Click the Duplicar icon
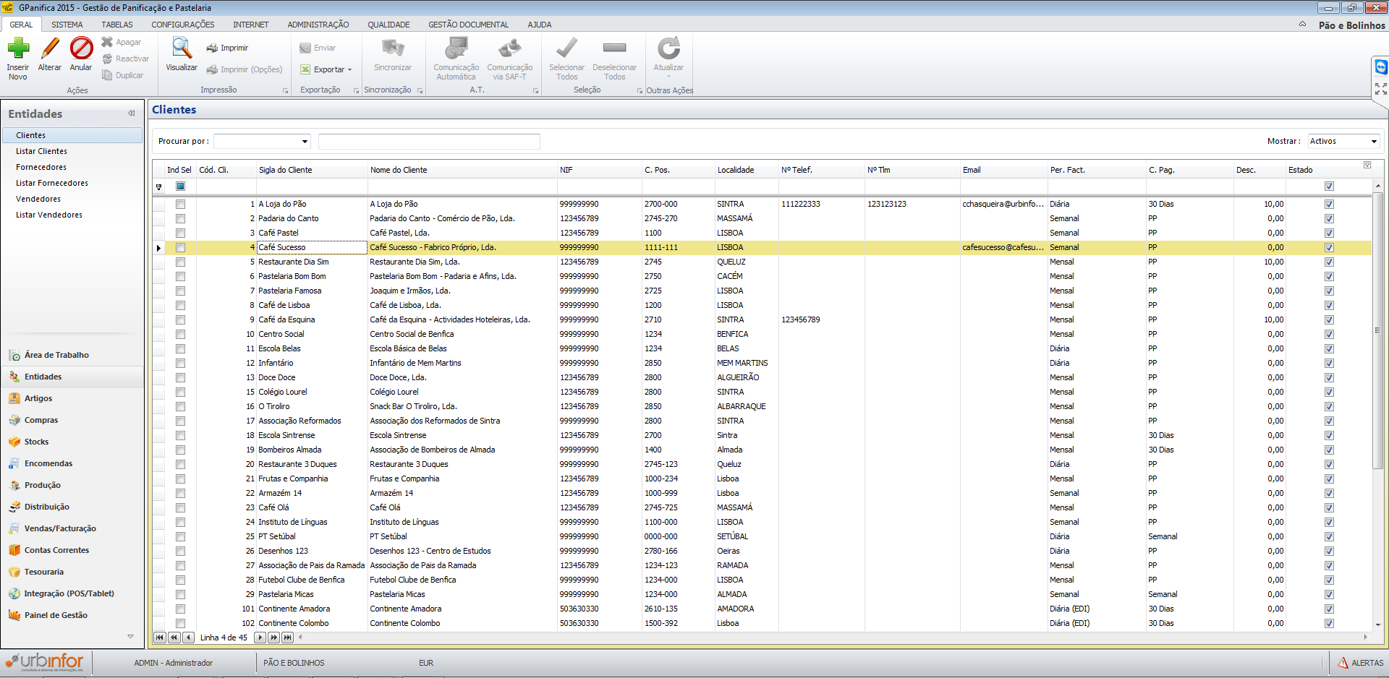The width and height of the screenshot is (1389, 678). tap(107, 75)
